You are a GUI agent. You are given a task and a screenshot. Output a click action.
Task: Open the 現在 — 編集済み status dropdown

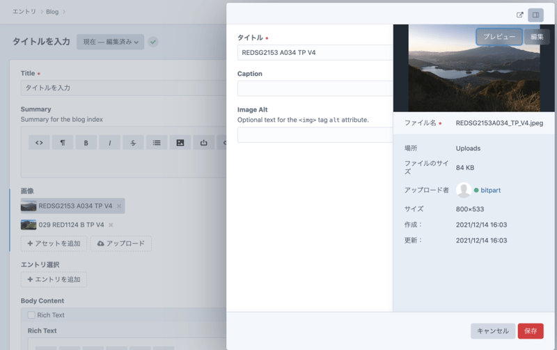coord(111,42)
